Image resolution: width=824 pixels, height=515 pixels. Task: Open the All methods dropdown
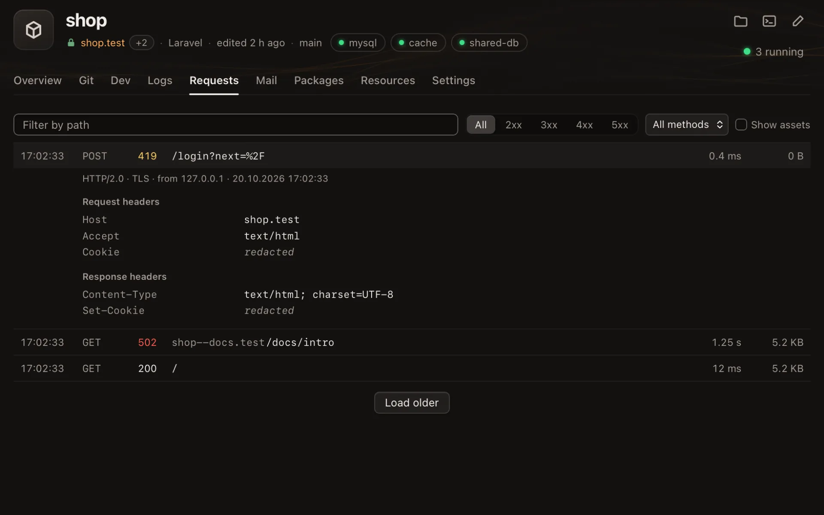(687, 125)
